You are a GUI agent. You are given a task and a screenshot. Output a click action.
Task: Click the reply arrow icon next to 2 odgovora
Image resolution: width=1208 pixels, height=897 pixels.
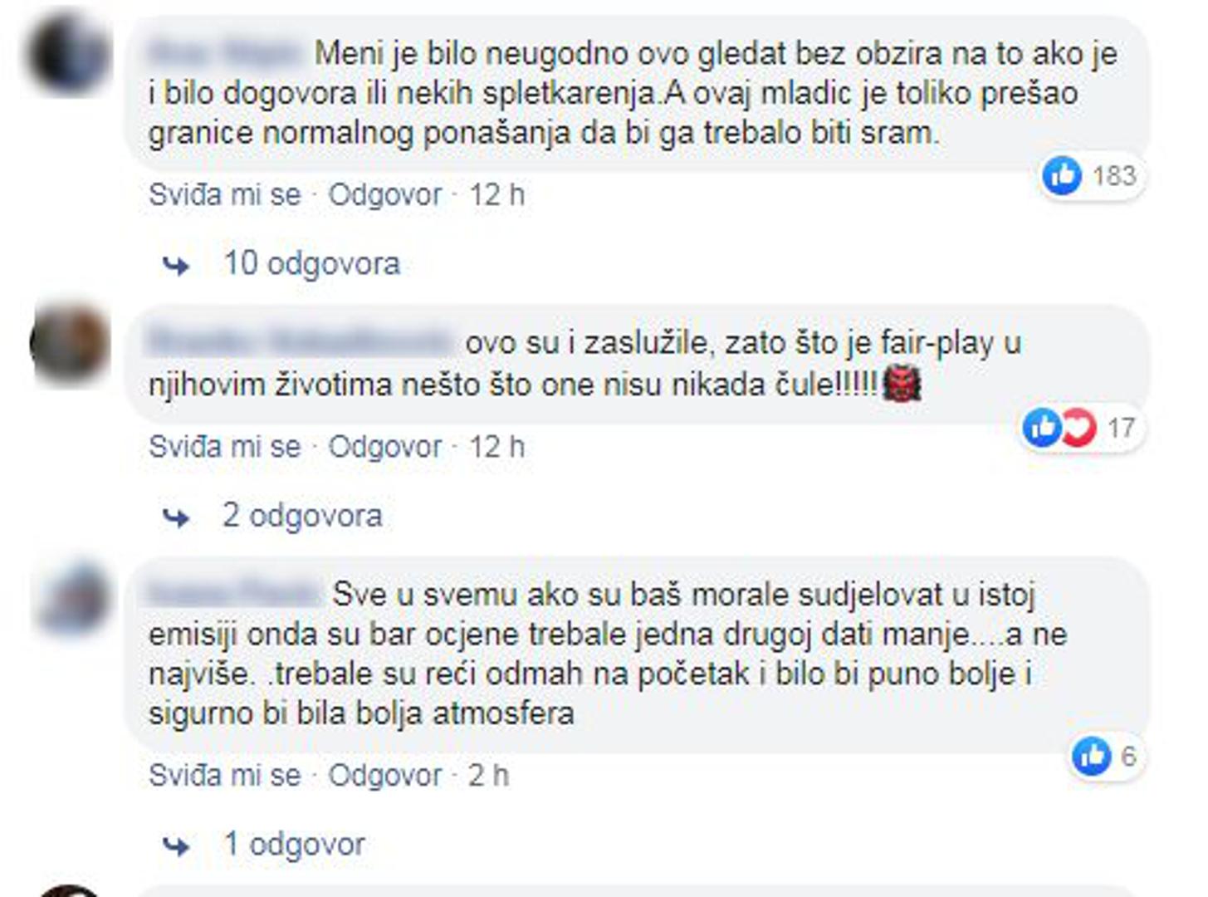pos(176,517)
